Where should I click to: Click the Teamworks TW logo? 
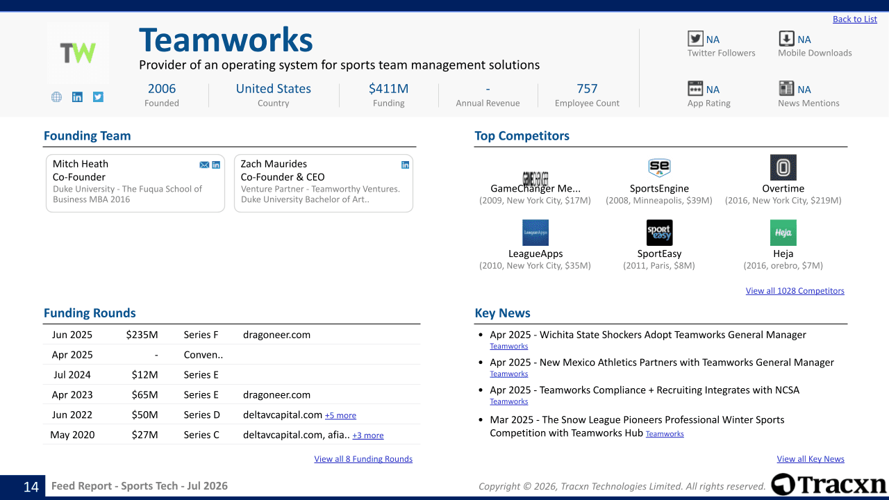tap(78, 53)
